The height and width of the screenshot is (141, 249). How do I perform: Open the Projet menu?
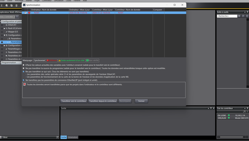click(x=36, y=1)
